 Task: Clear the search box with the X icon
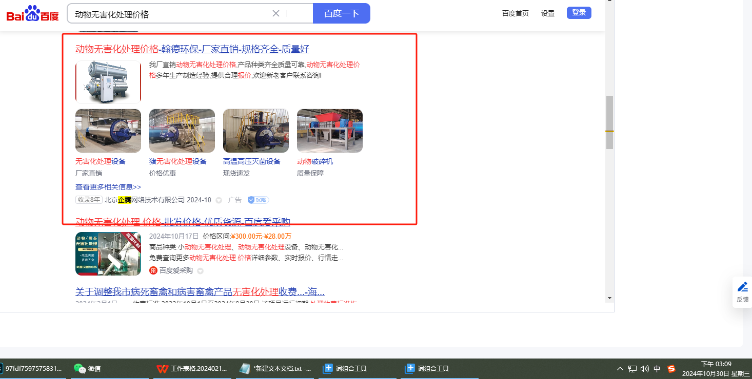(276, 13)
